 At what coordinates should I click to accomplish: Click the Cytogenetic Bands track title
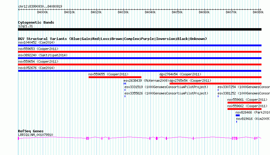[36, 22]
